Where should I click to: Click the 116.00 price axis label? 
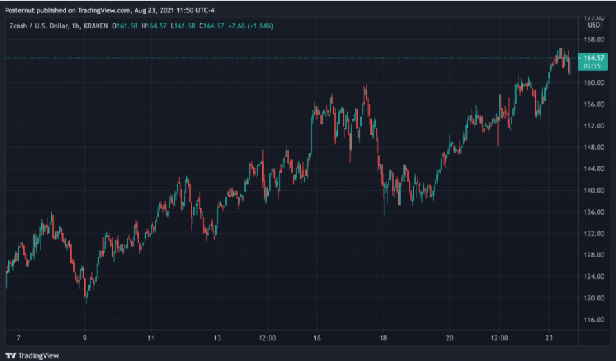click(x=594, y=320)
